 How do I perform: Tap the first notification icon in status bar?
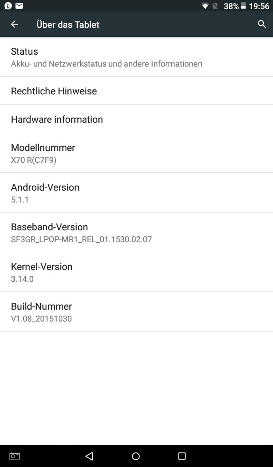coord(8,6)
